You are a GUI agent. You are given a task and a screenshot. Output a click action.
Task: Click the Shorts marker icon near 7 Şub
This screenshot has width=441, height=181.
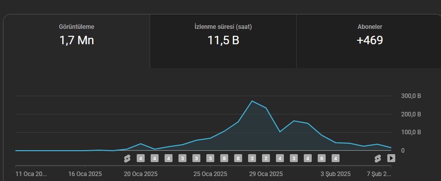click(378, 159)
